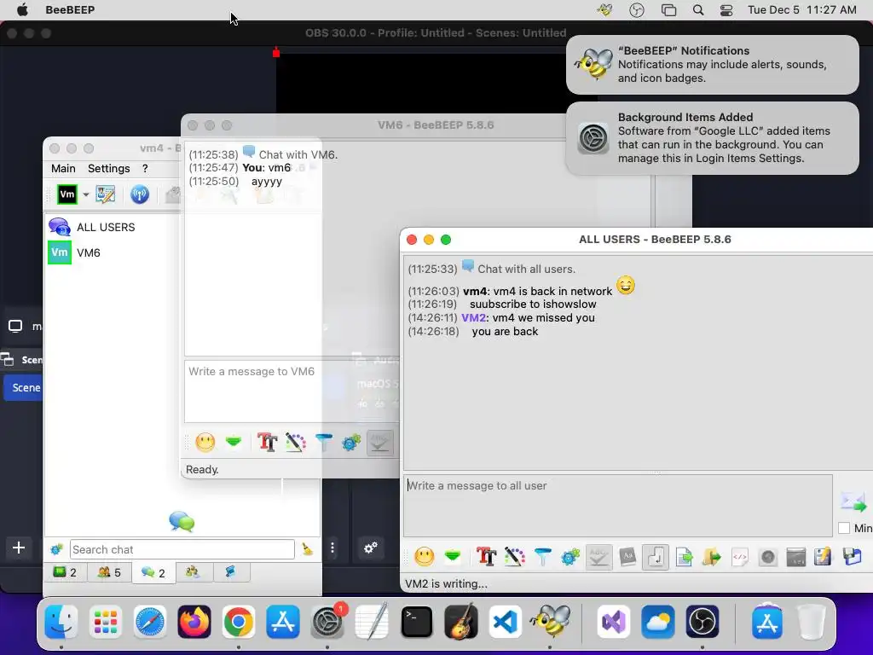Open Control Center in the menu bar
873x655 pixels.
coord(726,10)
